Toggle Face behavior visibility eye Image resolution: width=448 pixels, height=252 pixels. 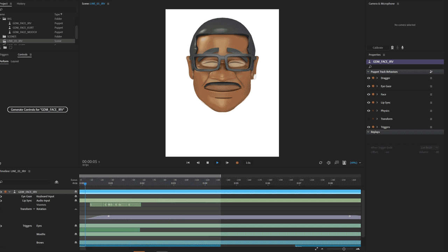coord(369,94)
